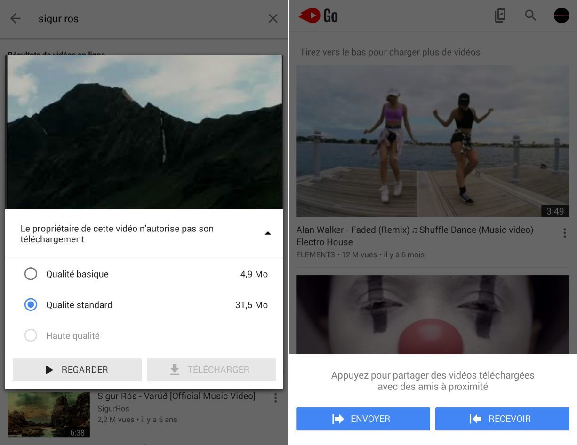Tap the back arrow in search bar
This screenshot has height=445, width=577.
click(16, 18)
